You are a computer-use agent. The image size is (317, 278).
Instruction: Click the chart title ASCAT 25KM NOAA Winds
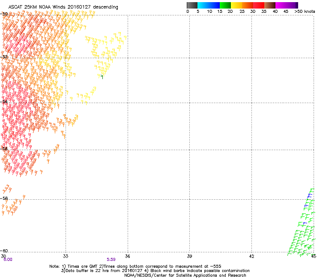63,7
